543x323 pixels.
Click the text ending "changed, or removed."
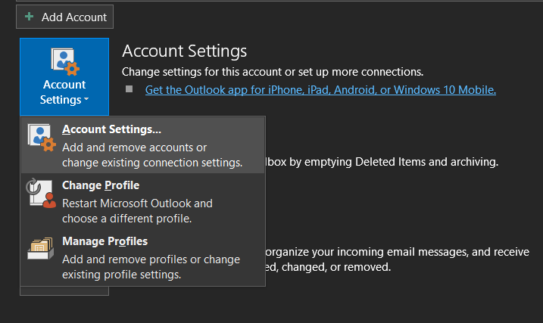click(328, 267)
